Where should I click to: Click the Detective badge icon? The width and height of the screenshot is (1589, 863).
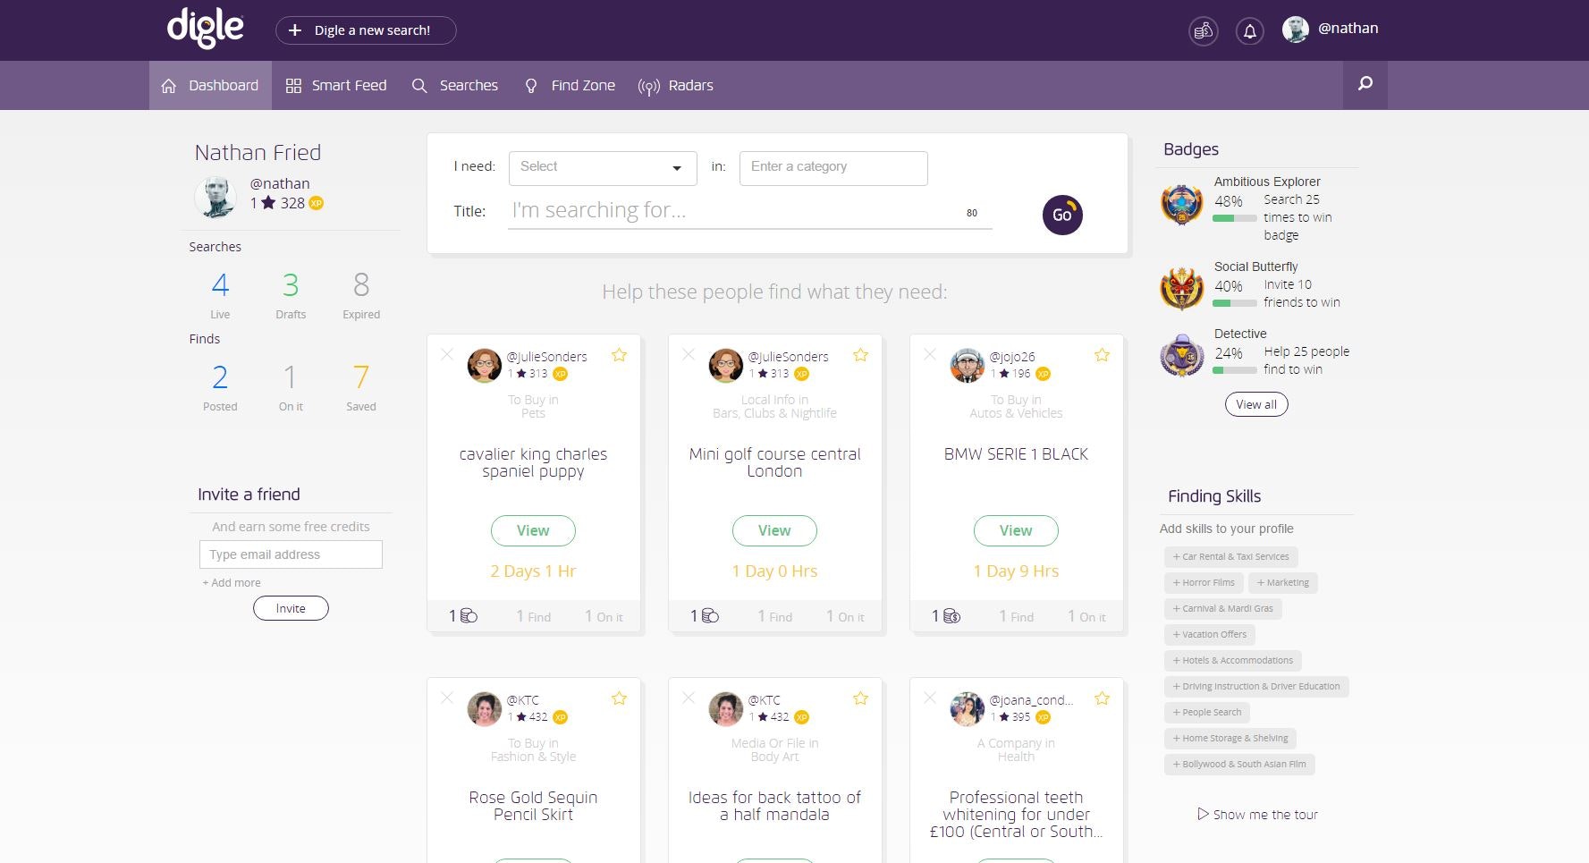[1181, 356]
